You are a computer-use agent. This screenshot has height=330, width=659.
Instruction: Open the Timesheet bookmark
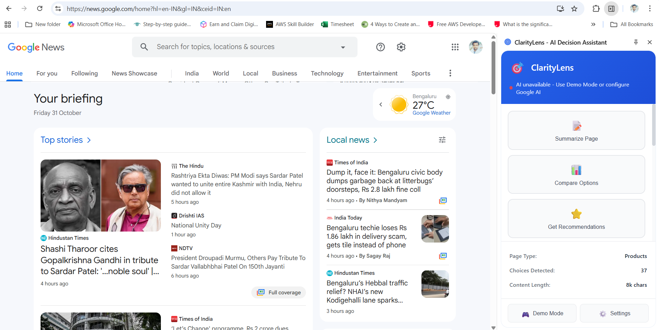[338, 24]
